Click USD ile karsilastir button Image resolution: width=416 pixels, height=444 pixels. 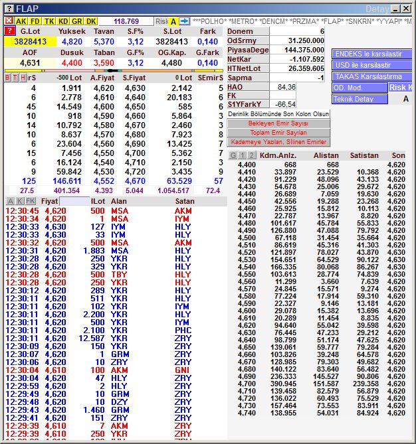pos(371,65)
